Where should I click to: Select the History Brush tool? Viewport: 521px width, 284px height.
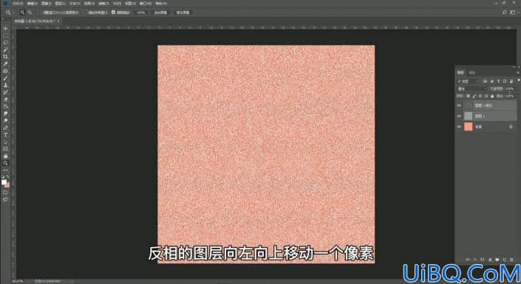[x=5, y=92]
